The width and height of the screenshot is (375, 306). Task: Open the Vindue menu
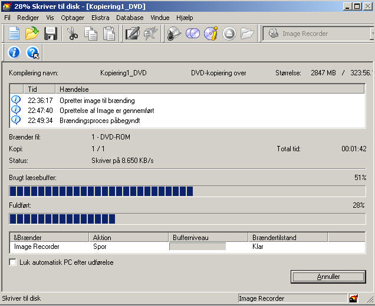pyautogui.click(x=160, y=18)
